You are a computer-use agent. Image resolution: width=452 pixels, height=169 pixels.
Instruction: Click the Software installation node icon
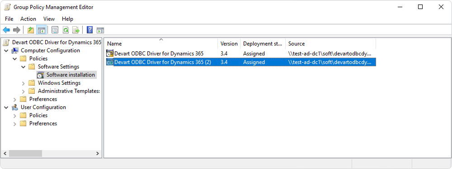(x=40, y=75)
